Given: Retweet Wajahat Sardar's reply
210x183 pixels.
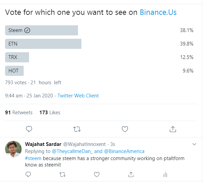Looking at the screenshot, I should (62, 175).
